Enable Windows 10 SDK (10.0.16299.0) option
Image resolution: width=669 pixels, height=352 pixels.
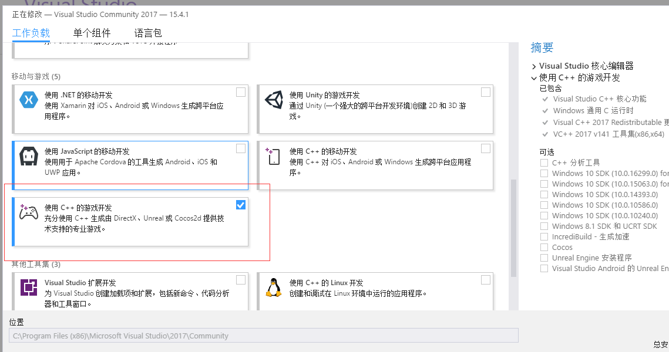point(544,174)
